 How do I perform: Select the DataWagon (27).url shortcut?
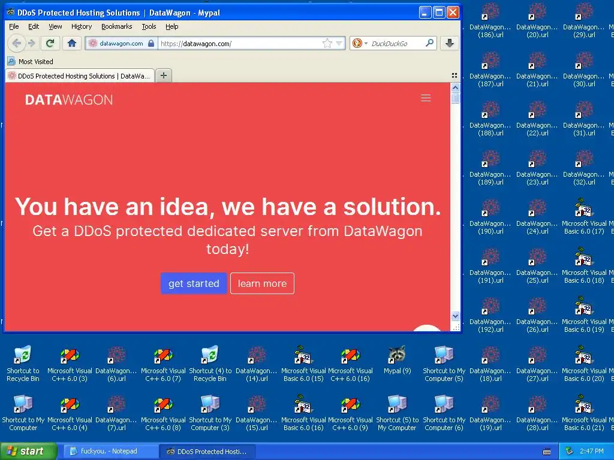pos(537,363)
